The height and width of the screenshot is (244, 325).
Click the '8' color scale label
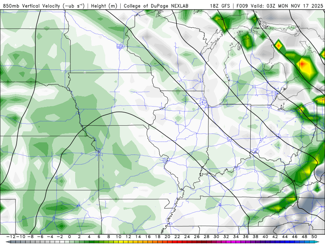pos(108,237)
